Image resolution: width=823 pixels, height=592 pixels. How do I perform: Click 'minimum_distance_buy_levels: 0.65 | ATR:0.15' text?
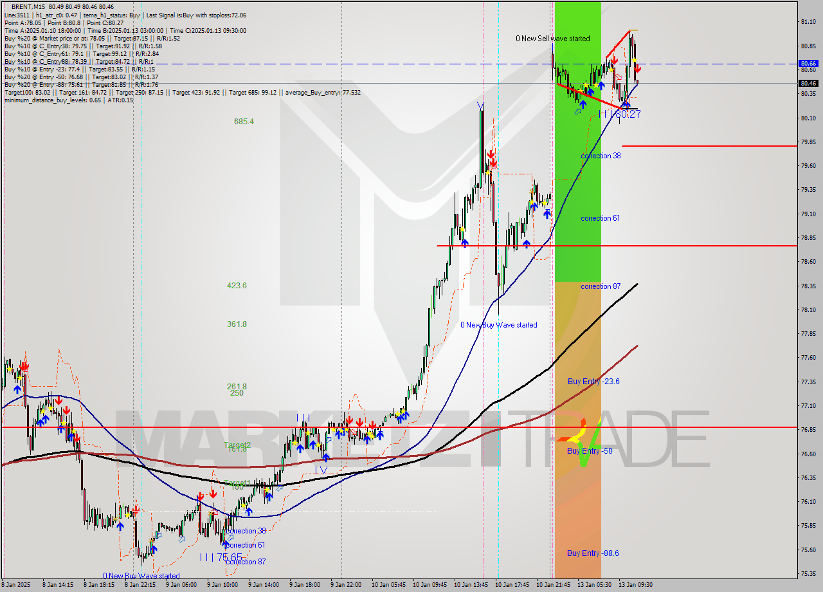tap(69, 100)
